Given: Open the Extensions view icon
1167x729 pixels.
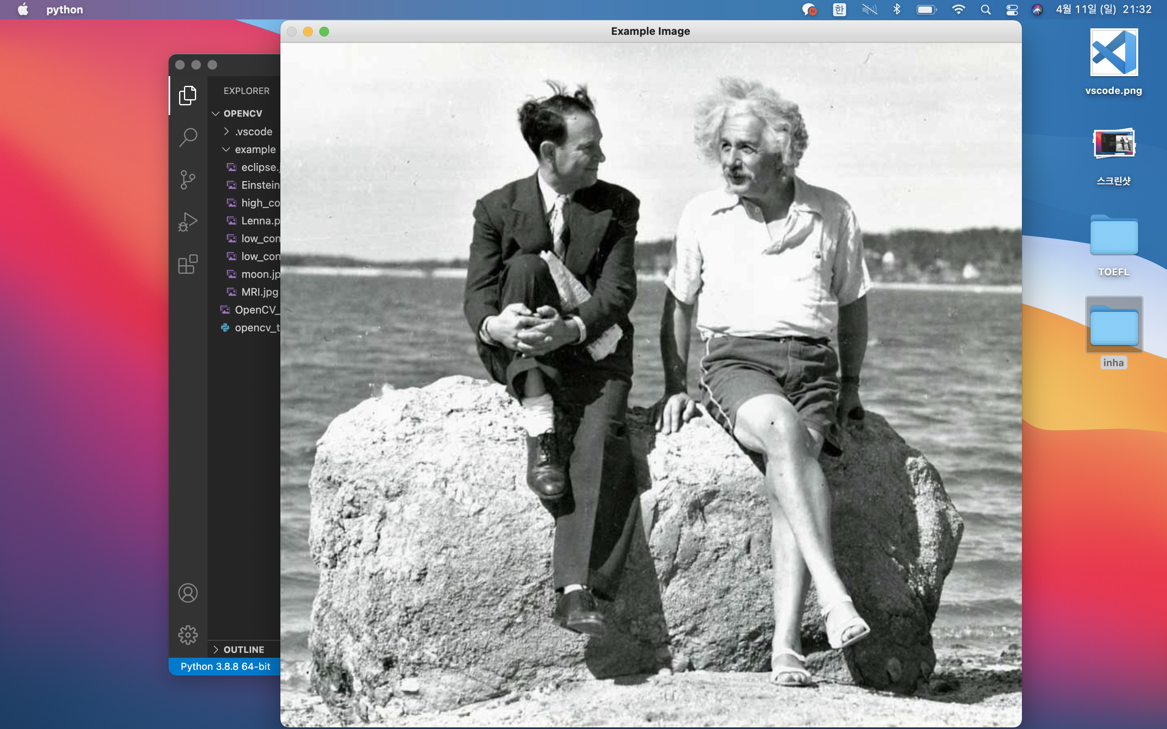Looking at the screenshot, I should pos(188,264).
